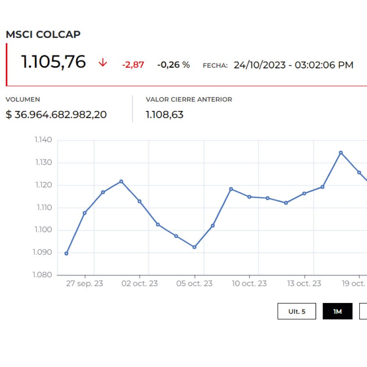Click the data point above 05 oct. 23
This screenshot has width=367, height=367.
pyautogui.click(x=194, y=246)
